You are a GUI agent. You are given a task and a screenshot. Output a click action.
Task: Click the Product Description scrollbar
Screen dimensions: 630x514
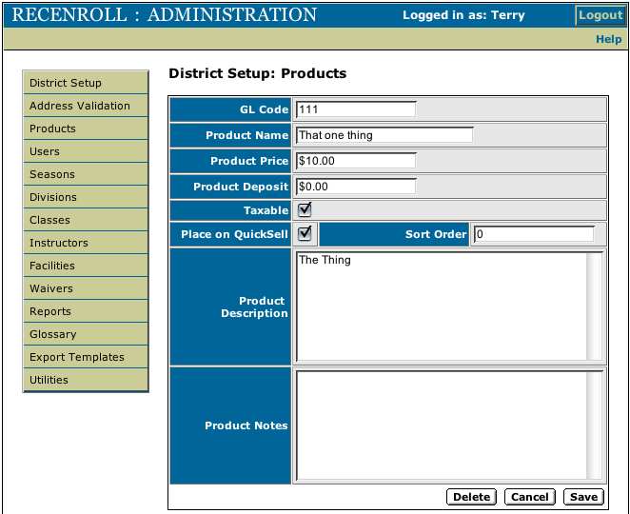coord(595,306)
